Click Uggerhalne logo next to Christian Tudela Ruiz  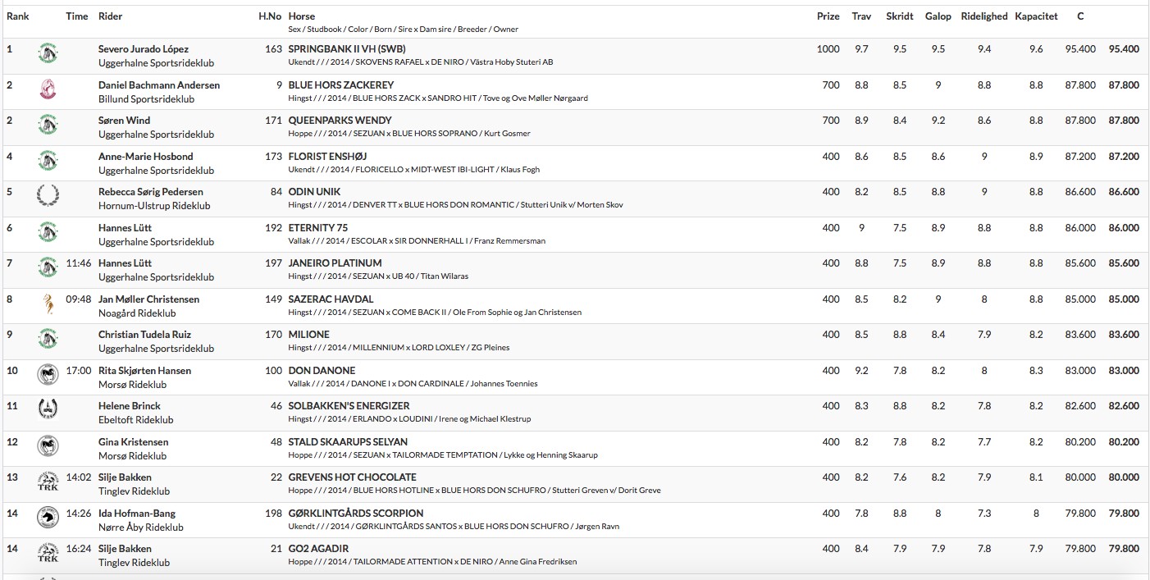48,339
